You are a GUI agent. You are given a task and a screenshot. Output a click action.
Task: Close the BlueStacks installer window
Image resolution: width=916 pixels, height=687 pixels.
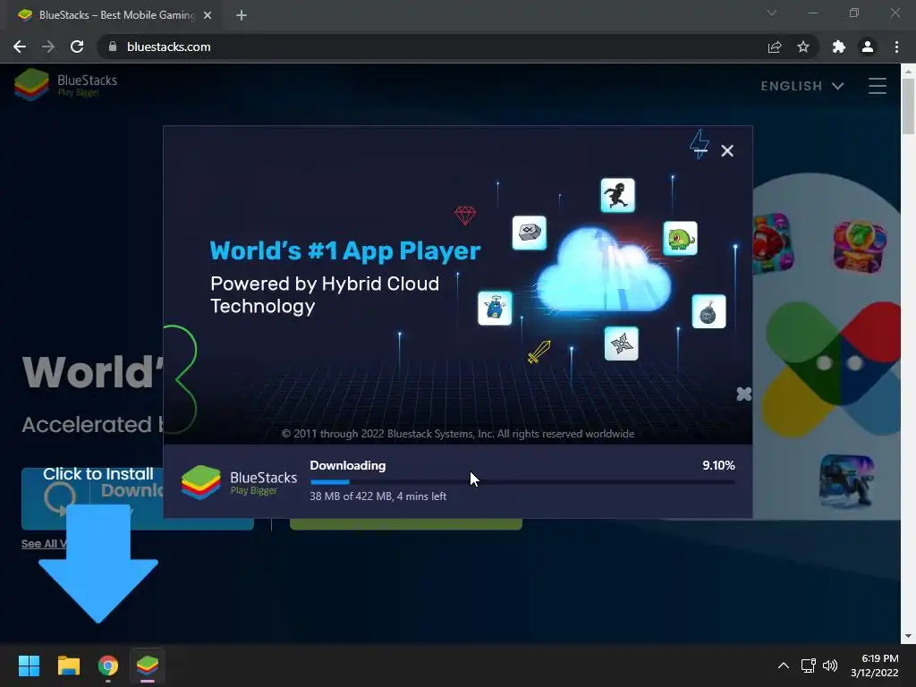tap(727, 150)
